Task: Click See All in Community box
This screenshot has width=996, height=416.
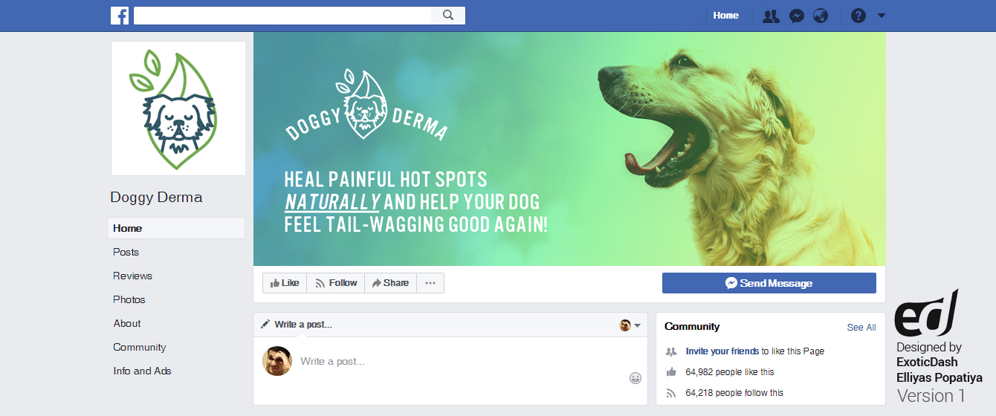Action: 861,327
